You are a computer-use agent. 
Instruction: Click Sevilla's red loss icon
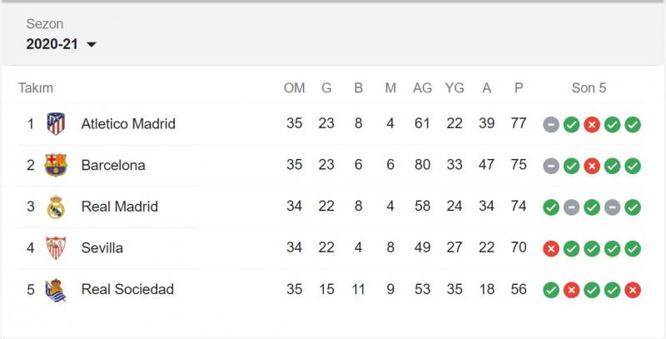[551, 249]
